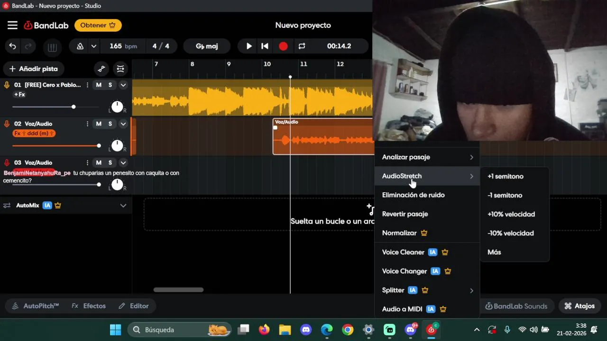Viewport: 607px width, 341px height.
Task: Toggle the track merge/snap icon
Action: pyautogui.click(x=120, y=69)
